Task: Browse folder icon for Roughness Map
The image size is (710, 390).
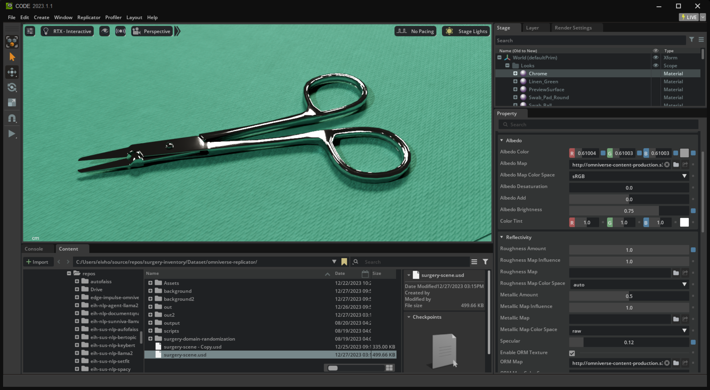Action: pos(676,273)
